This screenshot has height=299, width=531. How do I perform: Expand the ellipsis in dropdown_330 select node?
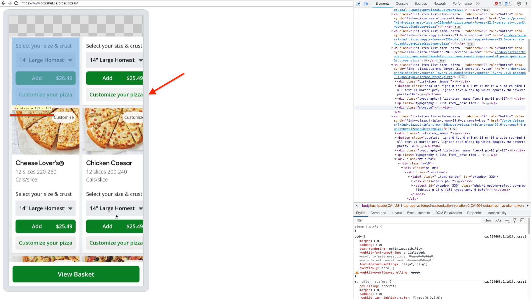click(491, 190)
